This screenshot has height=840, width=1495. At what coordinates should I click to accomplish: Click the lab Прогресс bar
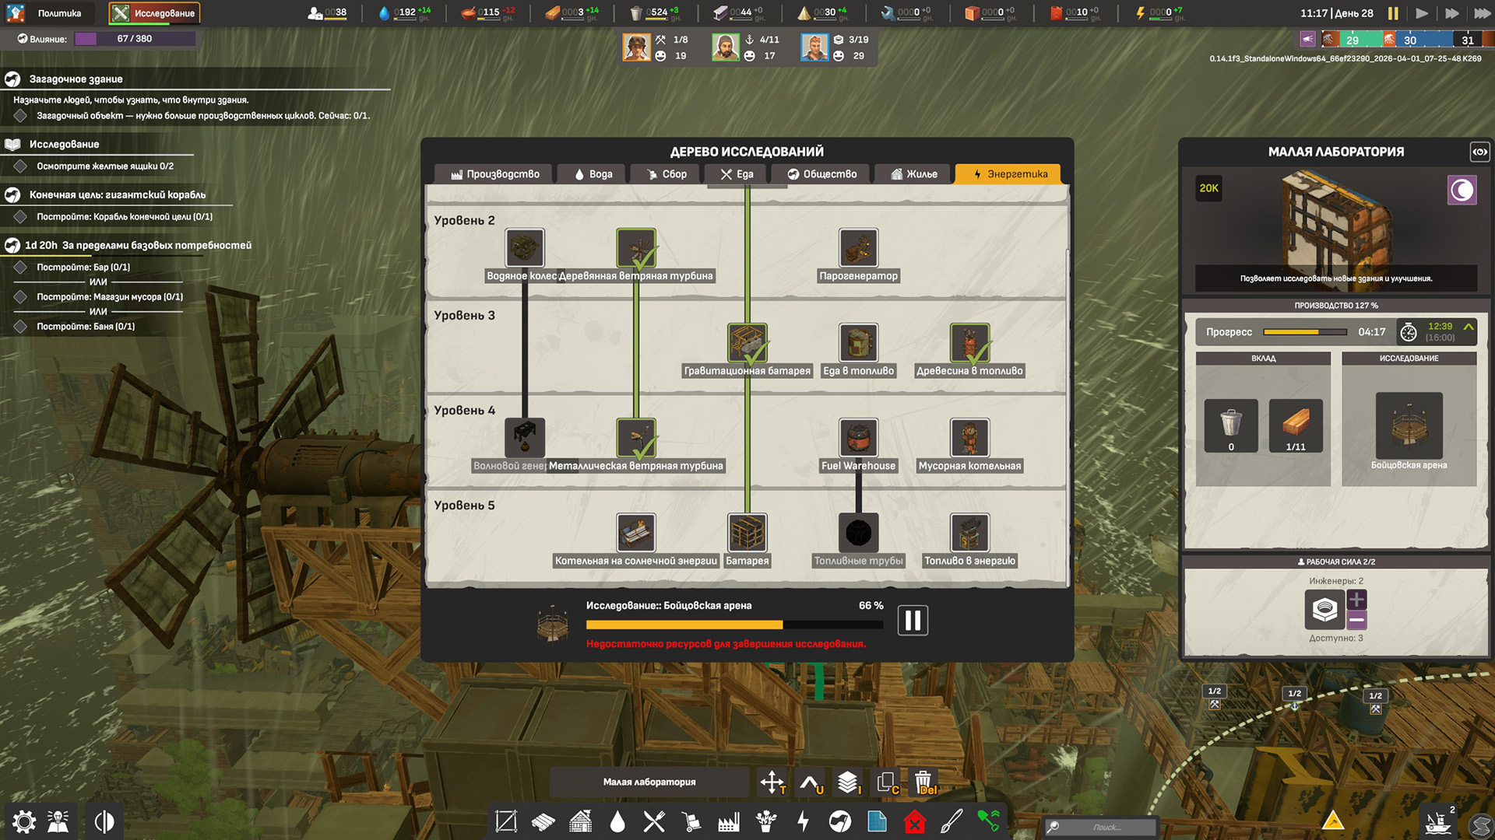(1305, 332)
